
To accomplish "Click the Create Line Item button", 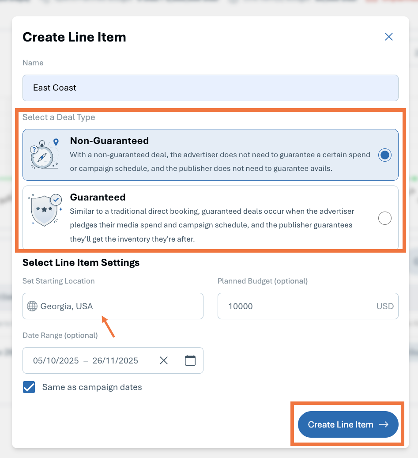I will pos(348,424).
